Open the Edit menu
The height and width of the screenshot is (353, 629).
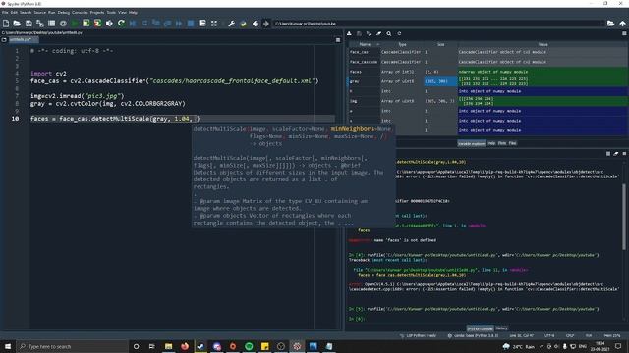coord(14,13)
